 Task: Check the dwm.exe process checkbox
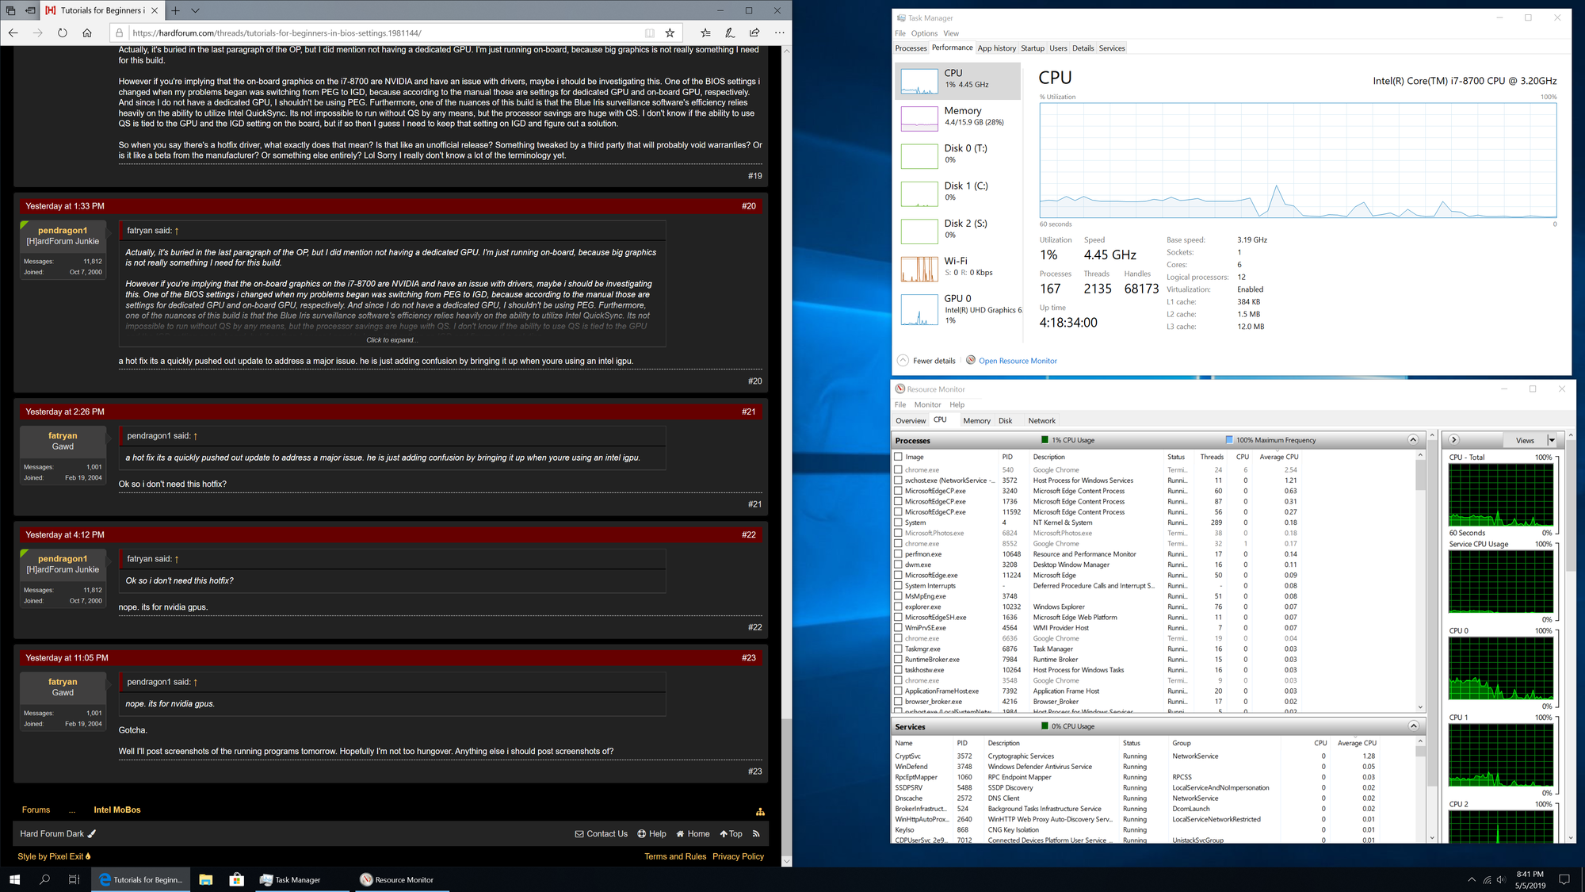pos(899,565)
